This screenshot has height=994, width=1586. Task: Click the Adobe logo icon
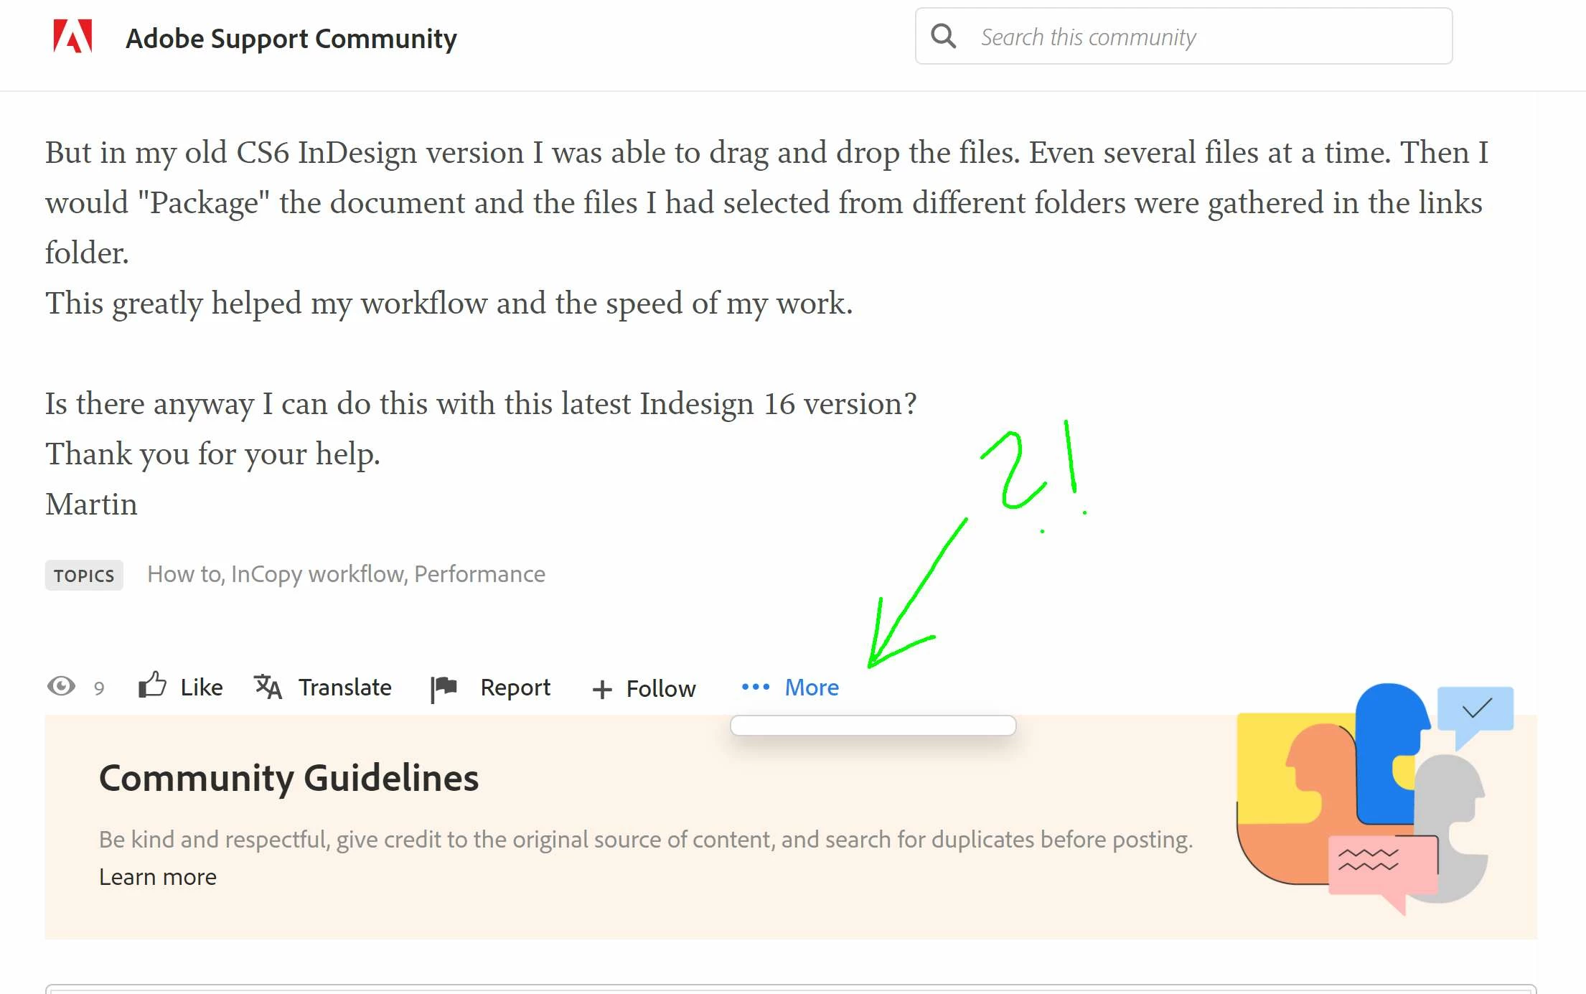(x=72, y=37)
